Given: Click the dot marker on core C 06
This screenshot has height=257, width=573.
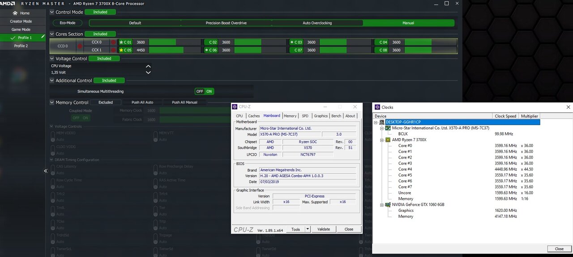Looking at the screenshot, I should tap(207, 50).
